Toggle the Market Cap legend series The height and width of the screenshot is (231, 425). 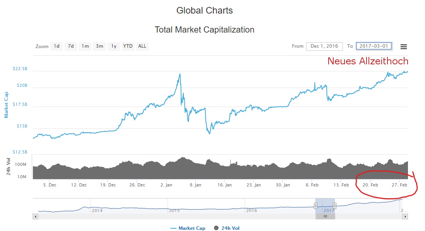pos(188,228)
